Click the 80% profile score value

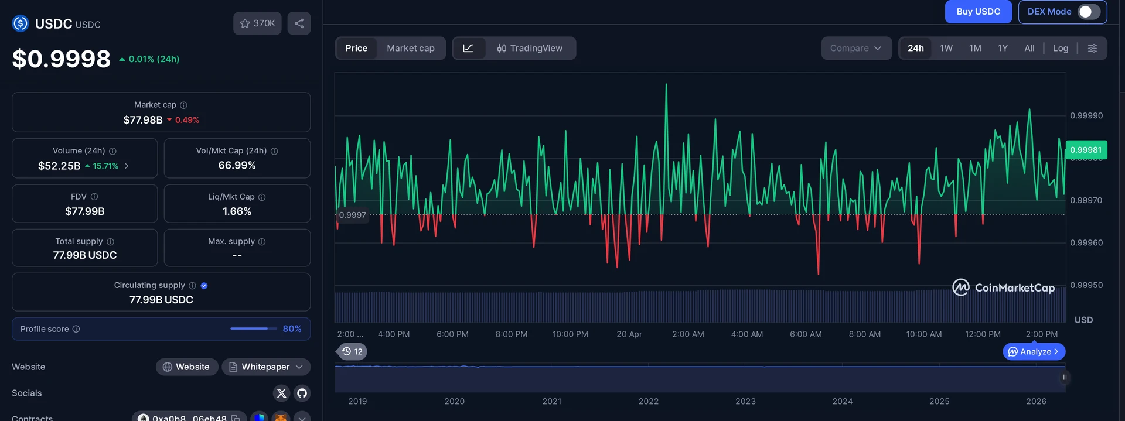coord(292,329)
